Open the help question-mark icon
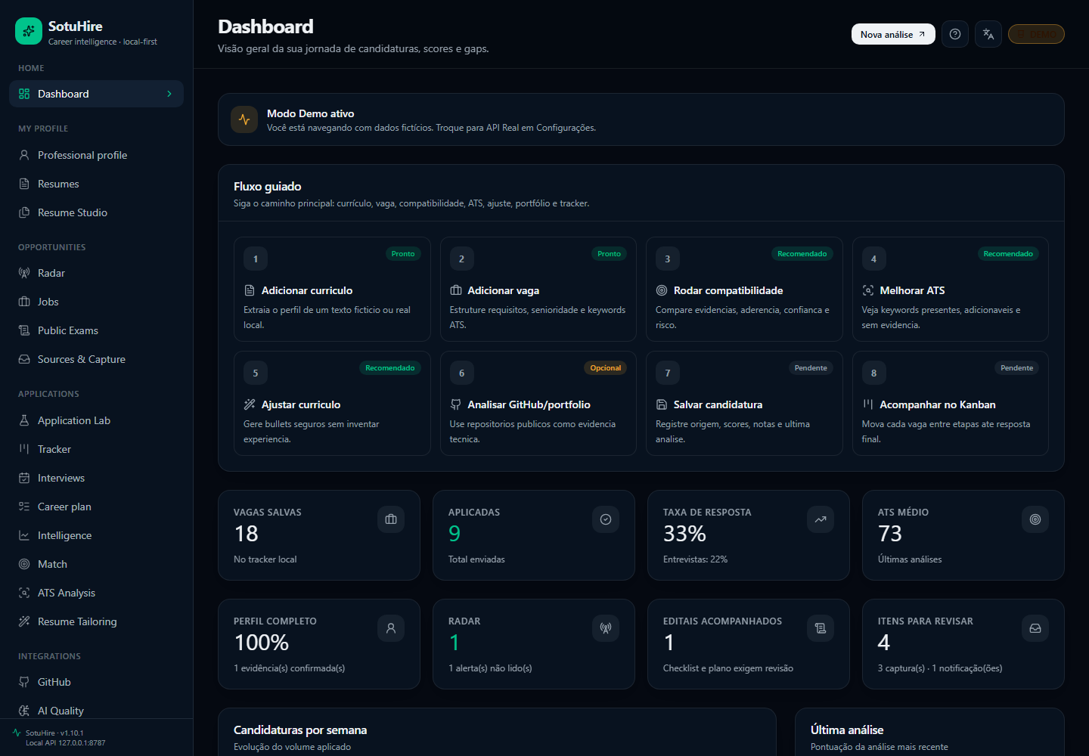 point(955,34)
